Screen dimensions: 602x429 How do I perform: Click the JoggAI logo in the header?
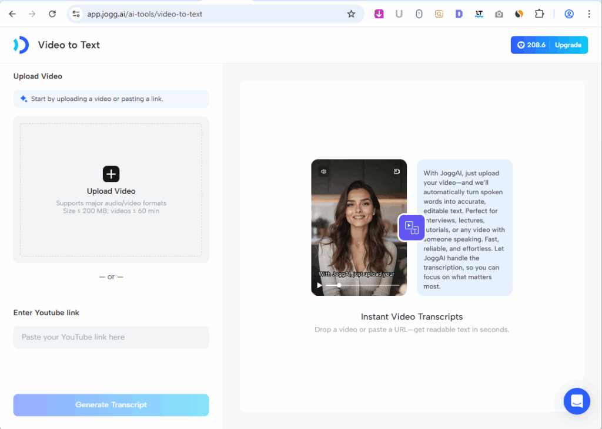(21, 45)
